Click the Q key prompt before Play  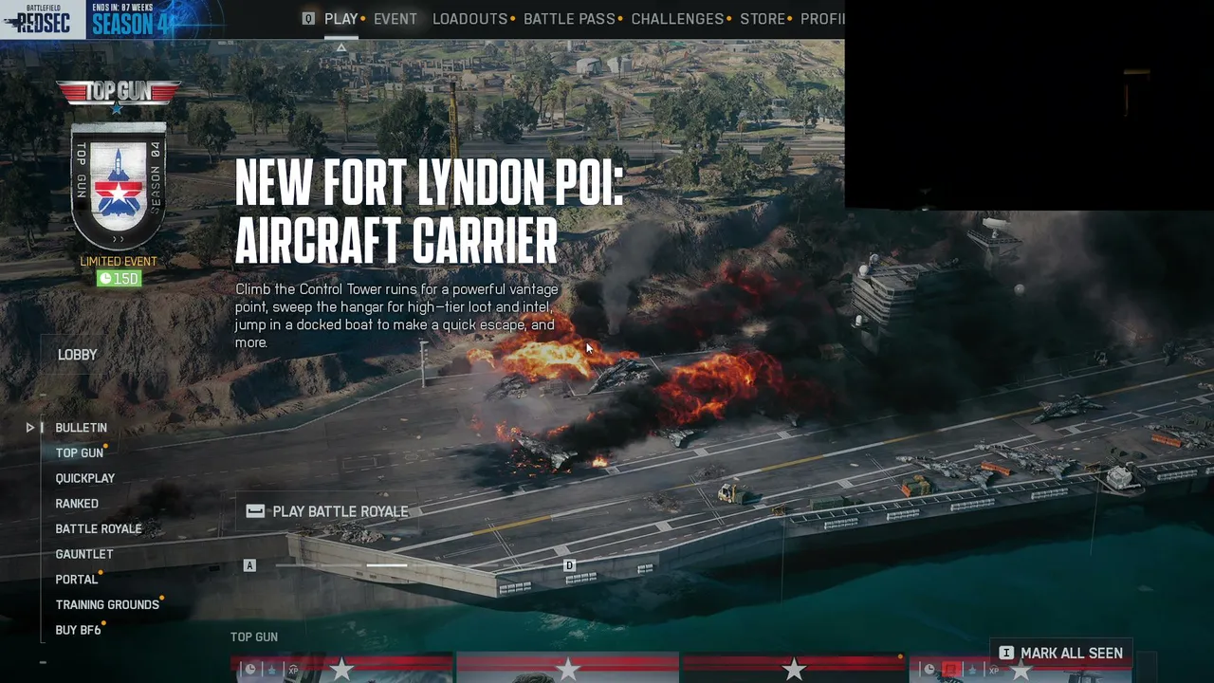tap(308, 19)
